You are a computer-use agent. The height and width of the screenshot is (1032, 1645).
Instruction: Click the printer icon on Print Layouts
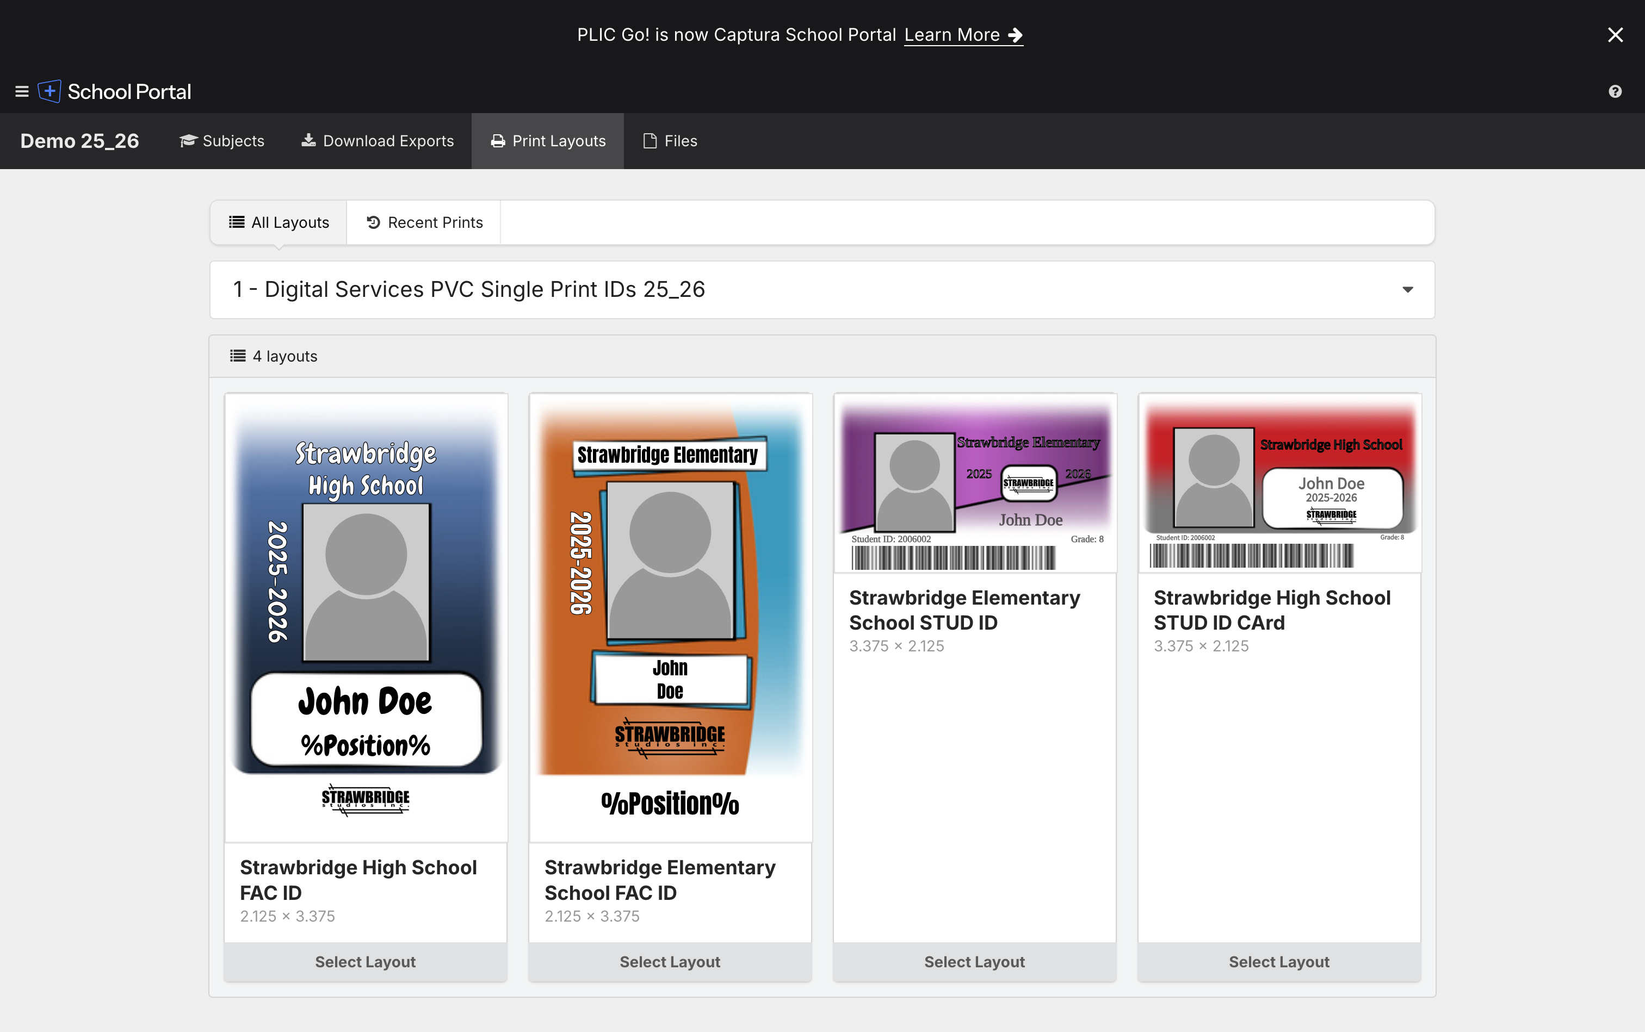tap(498, 141)
